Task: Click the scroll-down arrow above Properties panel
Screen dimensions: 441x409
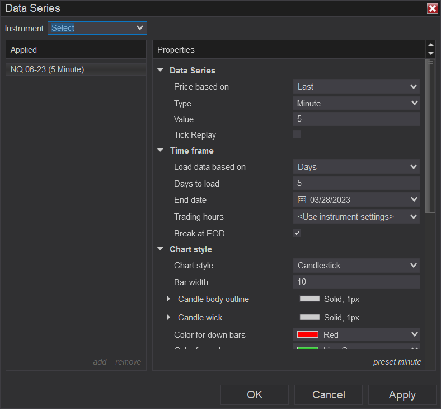Action: 430,54
